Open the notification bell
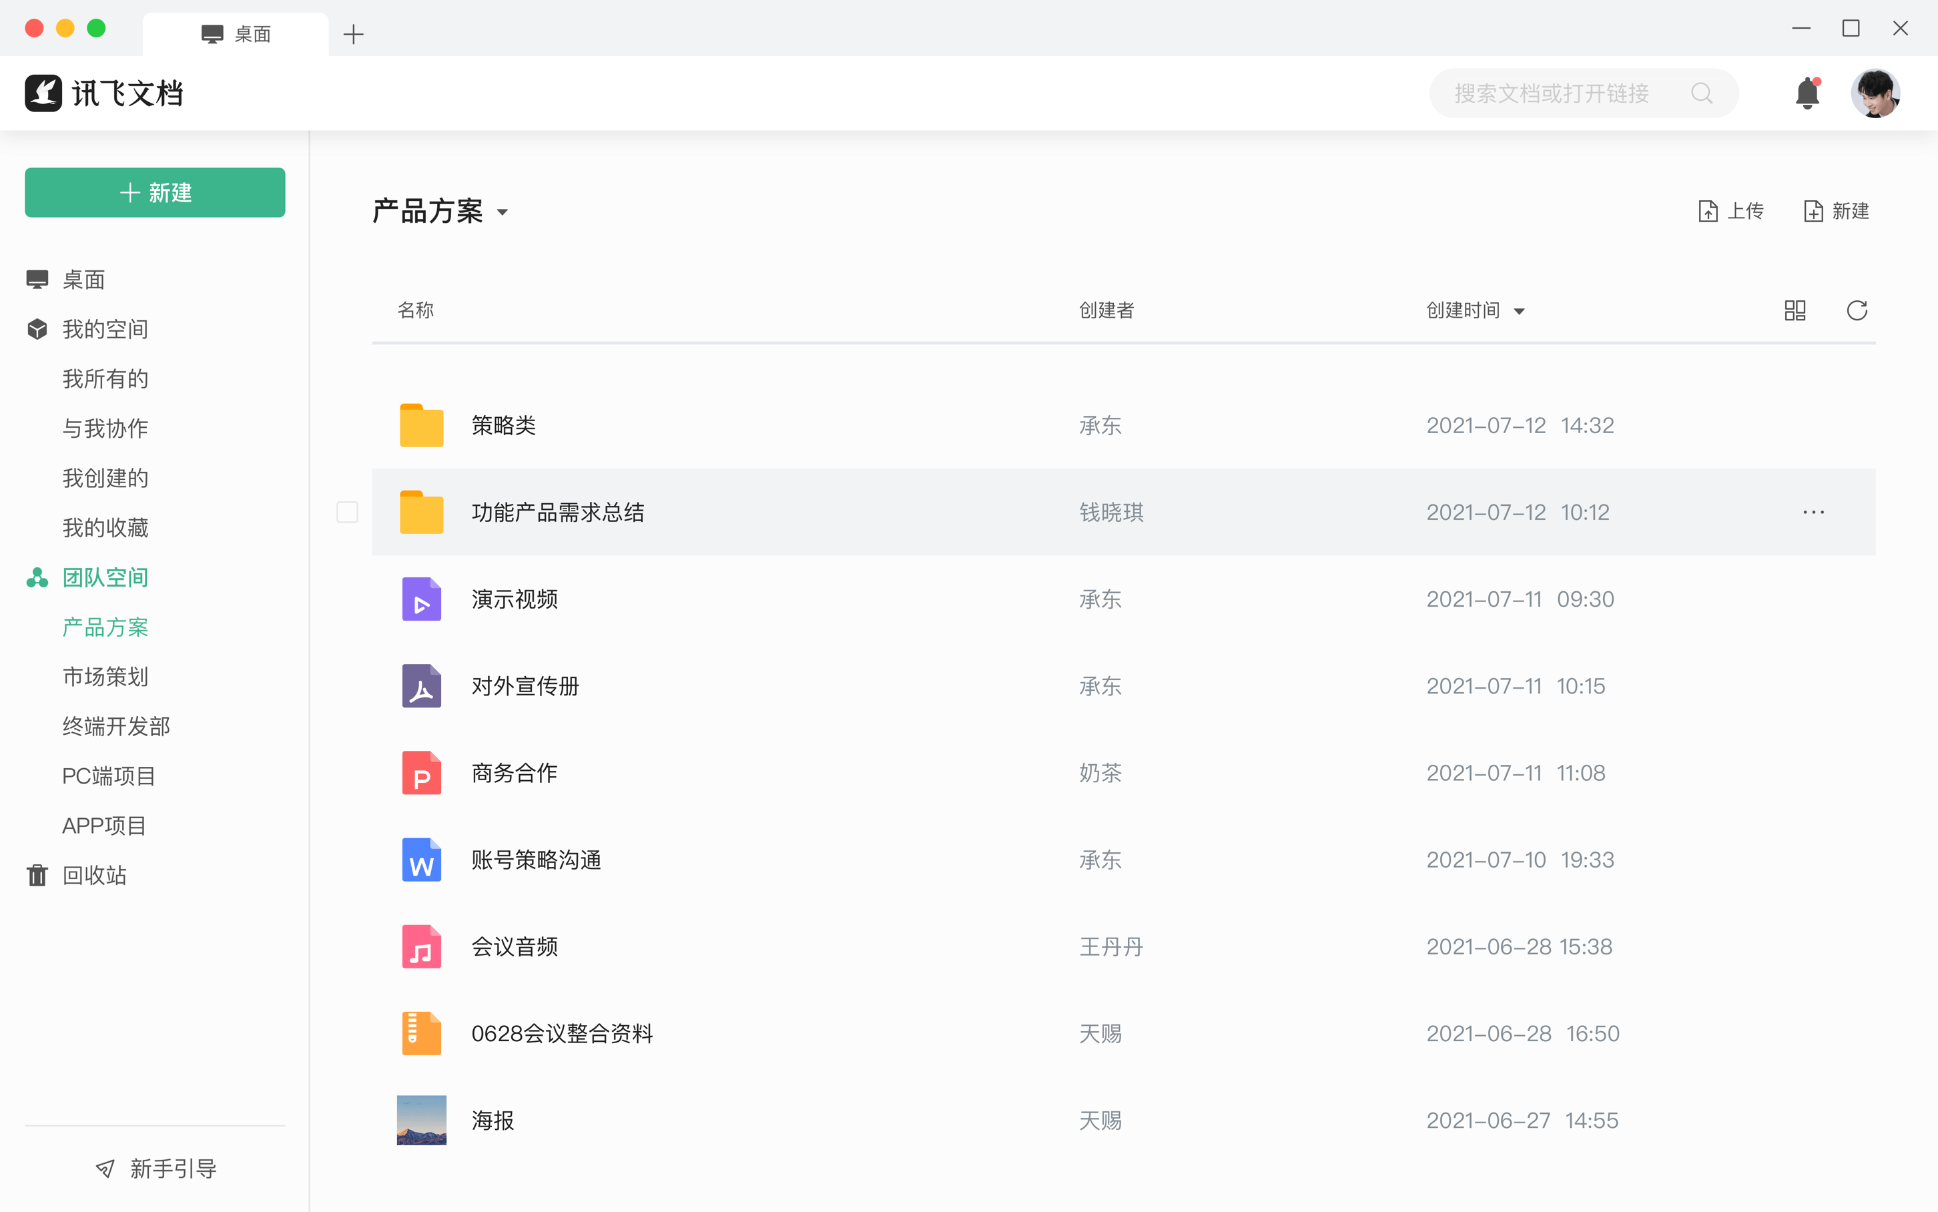 1808,93
